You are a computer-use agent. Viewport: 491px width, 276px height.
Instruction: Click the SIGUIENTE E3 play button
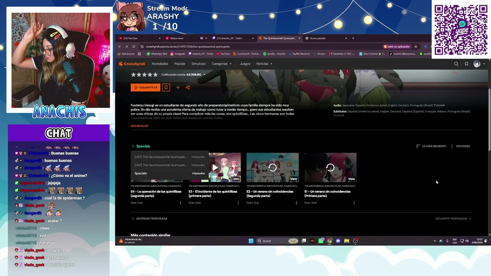145,87
